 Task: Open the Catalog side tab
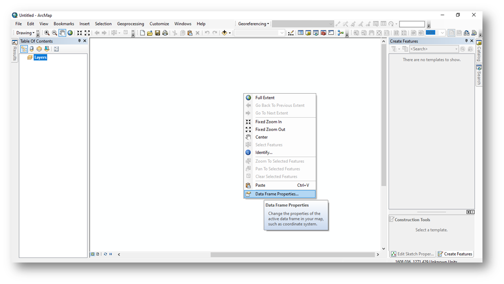(479, 51)
